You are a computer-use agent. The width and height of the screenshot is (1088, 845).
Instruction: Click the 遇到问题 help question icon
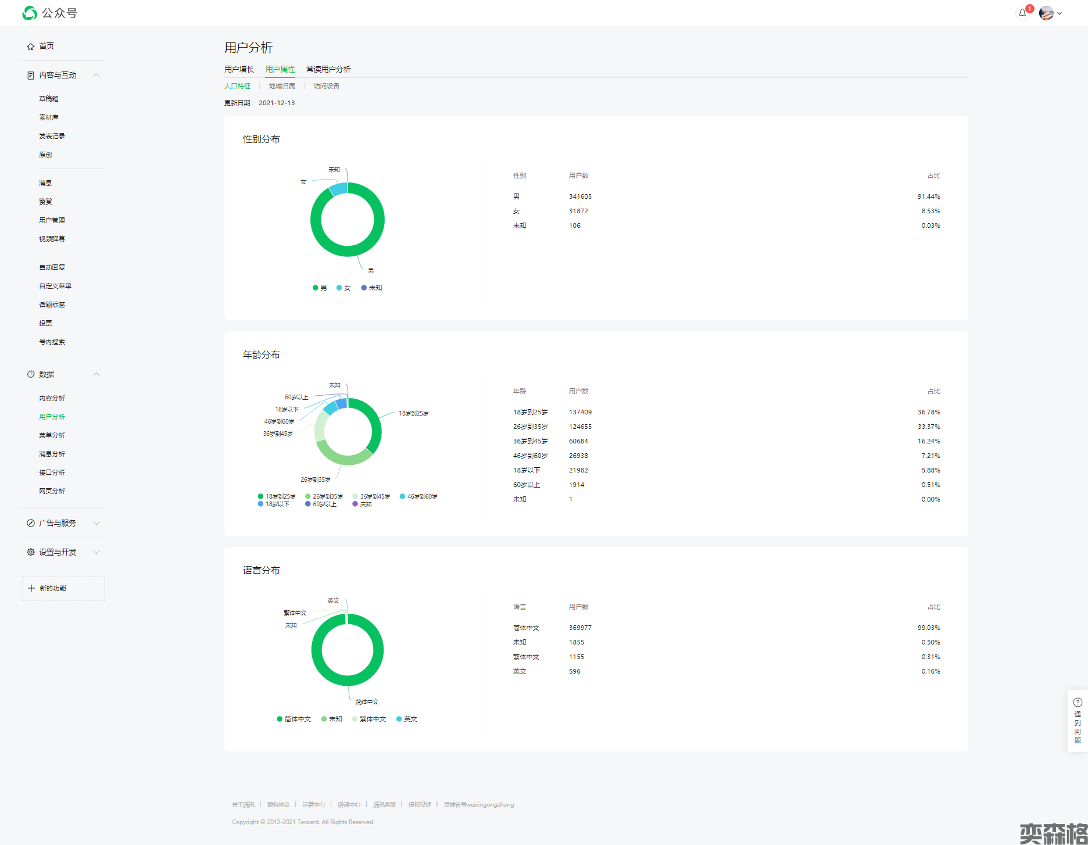coord(1078,702)
